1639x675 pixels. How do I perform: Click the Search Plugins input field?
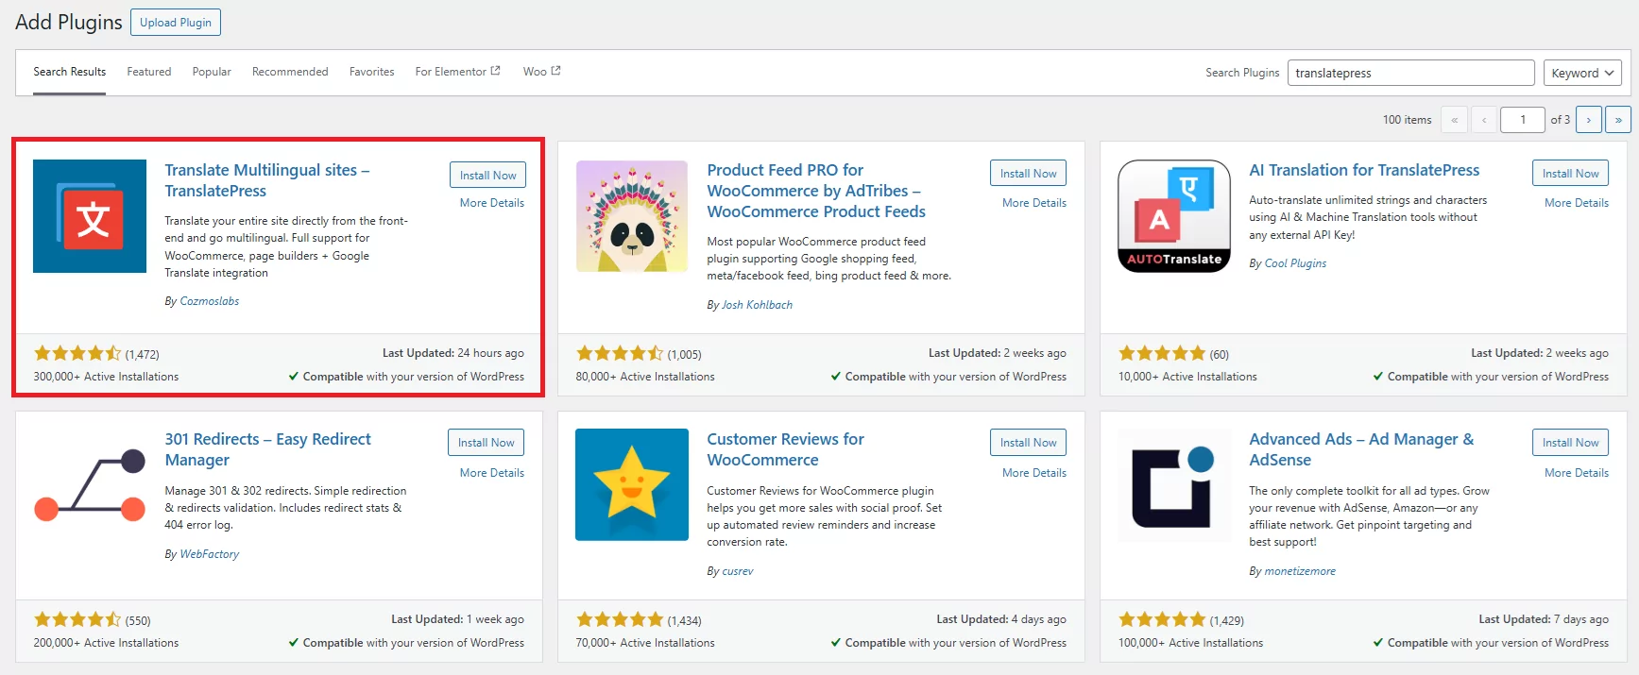point(1409,73)
